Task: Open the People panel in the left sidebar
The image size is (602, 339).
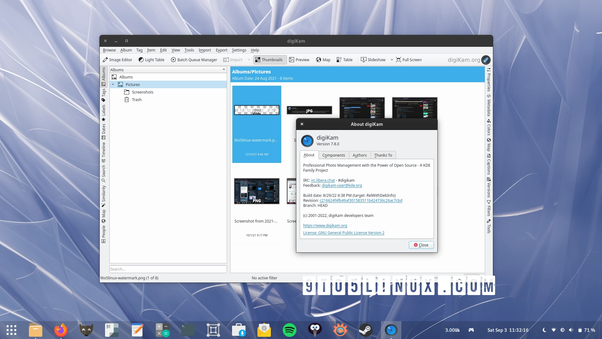Action: point(103,230)
